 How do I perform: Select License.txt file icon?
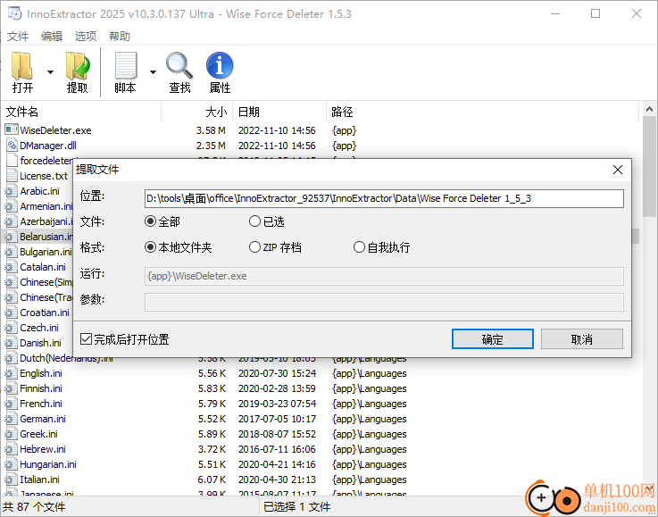[x=12, y=176]
